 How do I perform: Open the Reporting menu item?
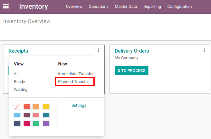(x=152, y=7)
